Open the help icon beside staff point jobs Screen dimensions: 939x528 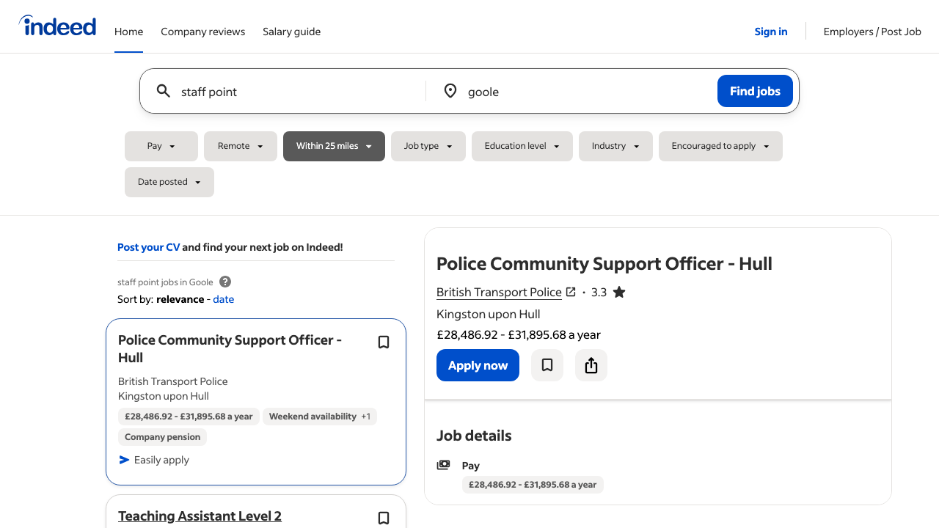coord(225,282)
